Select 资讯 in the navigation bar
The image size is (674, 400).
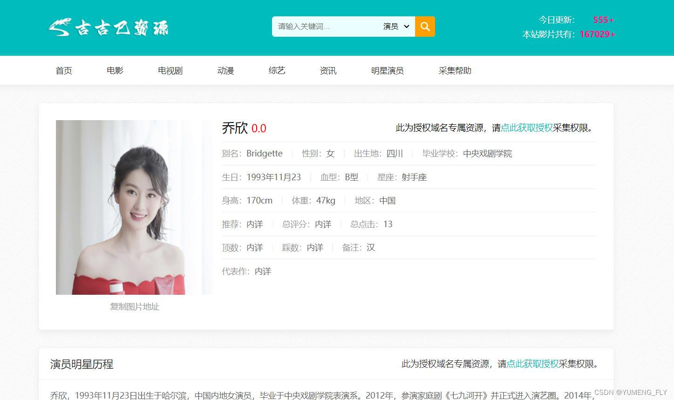[x=328, y=71]
